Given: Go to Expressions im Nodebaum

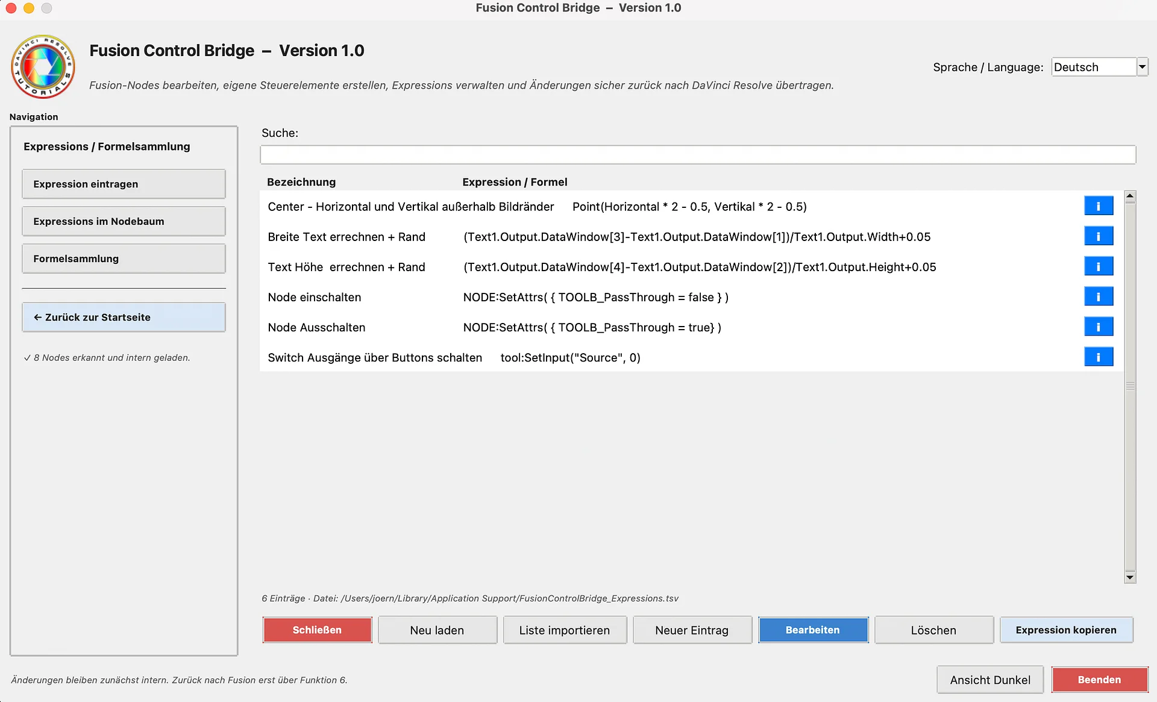Looking at the screenshot, I should pos(124,221).
